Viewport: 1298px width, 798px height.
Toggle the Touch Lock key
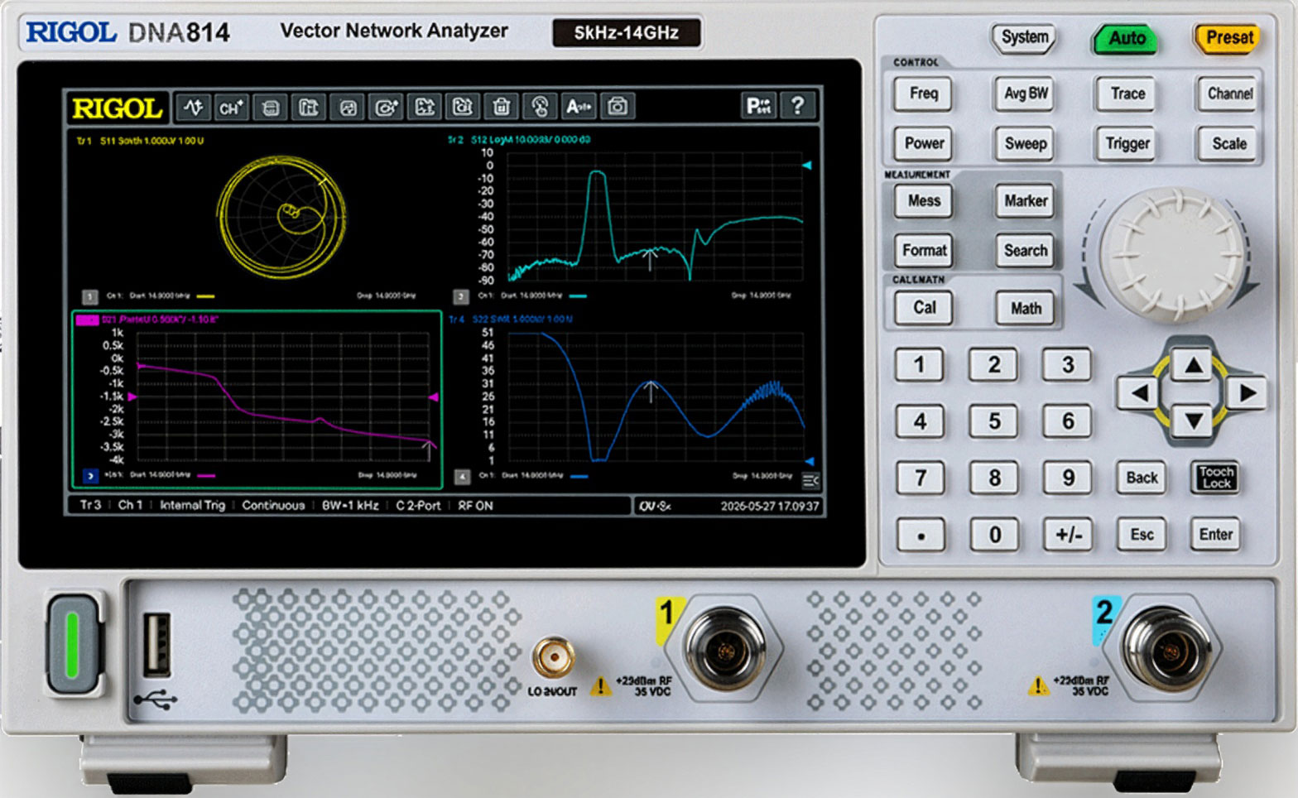(x=1216, y=478)
